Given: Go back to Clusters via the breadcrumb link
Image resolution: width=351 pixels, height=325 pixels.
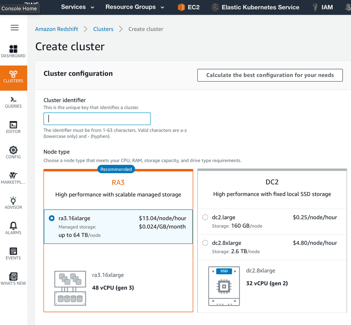Looking at the screenshot, I should pyautogui.click(x=103, y=29).
